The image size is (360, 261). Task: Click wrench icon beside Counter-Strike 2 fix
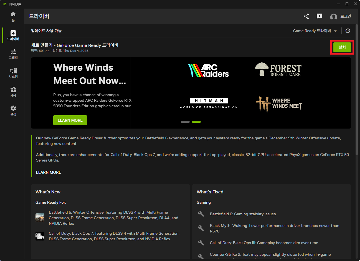pos(201,256)
